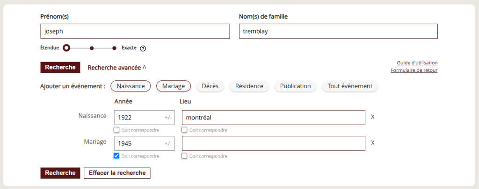
Task: Remove the Mariage event row with X
Action: (x=373, y=143)
